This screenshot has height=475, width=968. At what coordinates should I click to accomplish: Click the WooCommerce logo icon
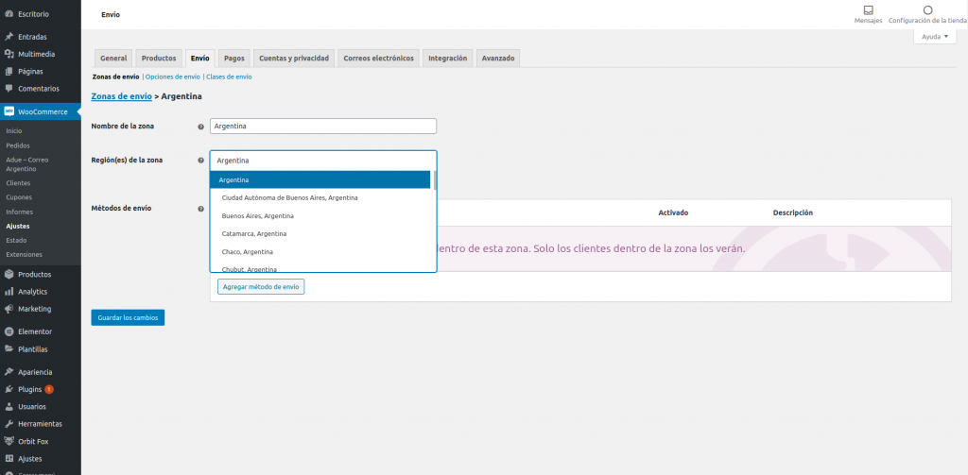point(9,111)
